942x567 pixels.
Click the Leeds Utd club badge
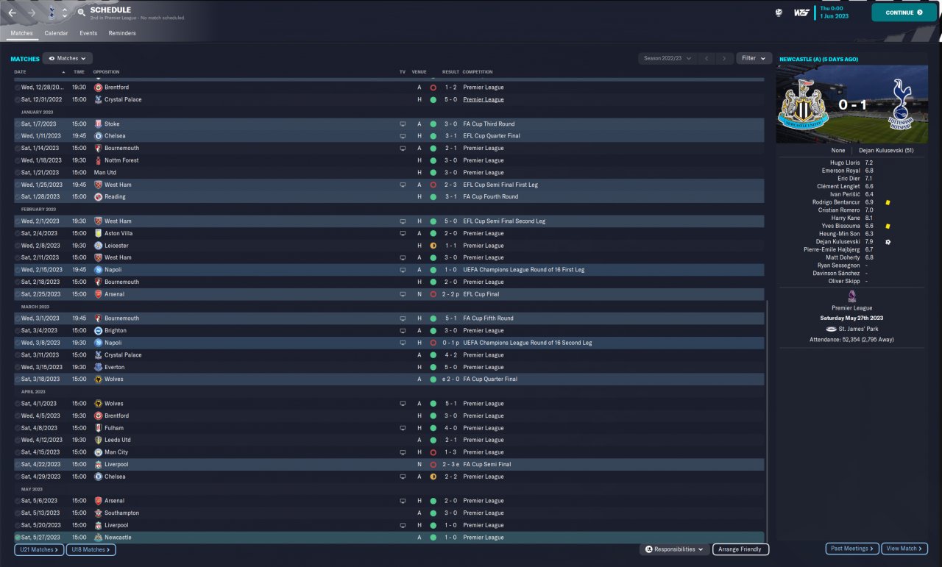[99, 440]
